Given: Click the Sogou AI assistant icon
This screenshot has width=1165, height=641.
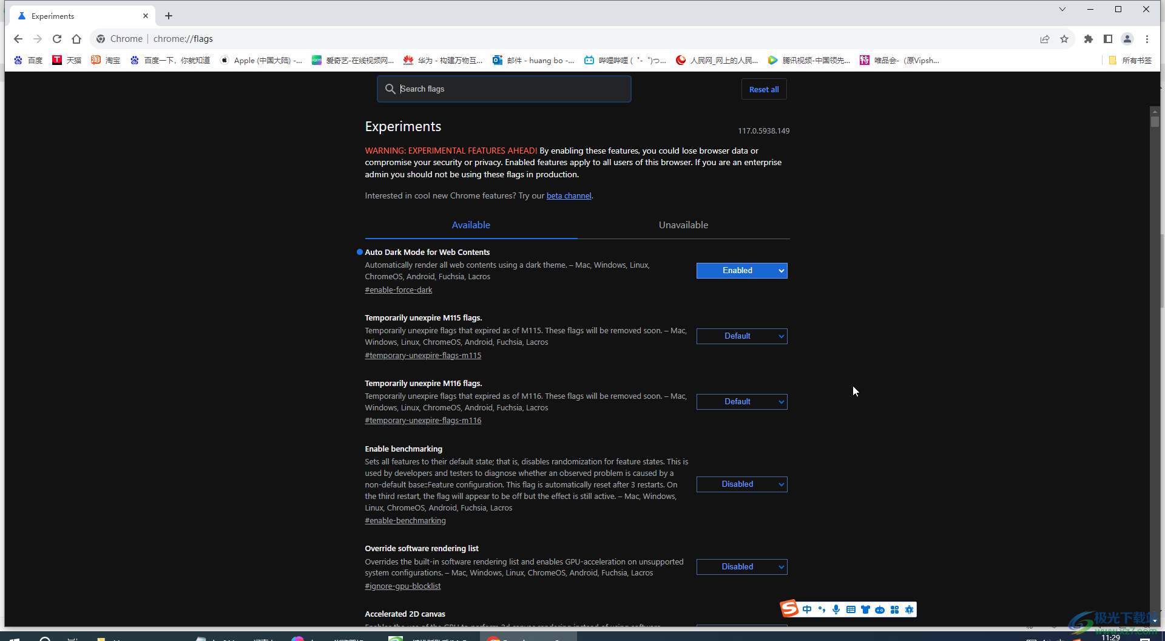Looking at the screenshot, I should click(x=909, y=609).
